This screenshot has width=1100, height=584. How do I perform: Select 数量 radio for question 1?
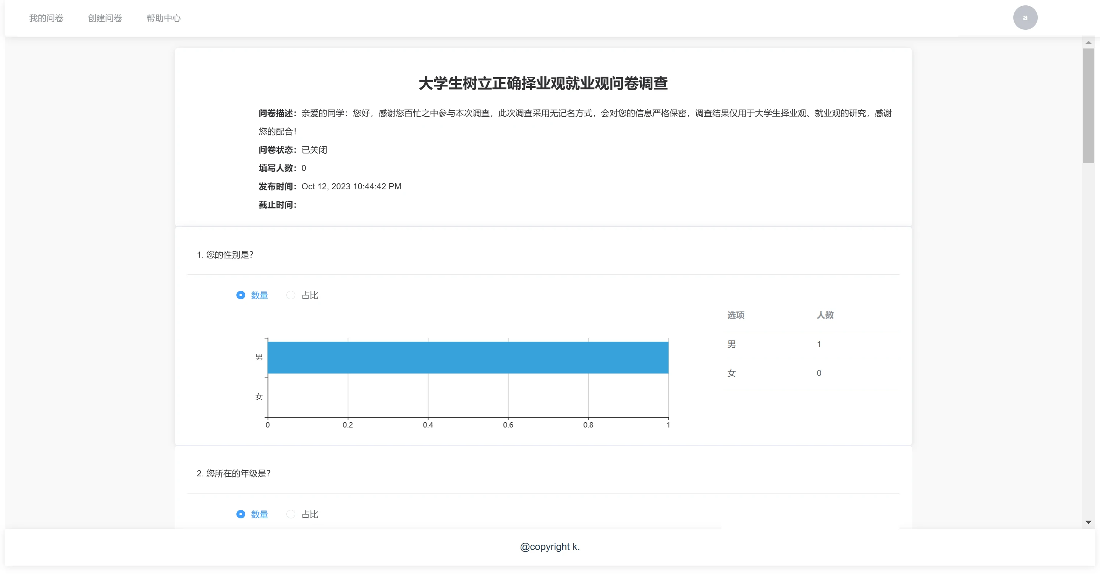[241, 295]
